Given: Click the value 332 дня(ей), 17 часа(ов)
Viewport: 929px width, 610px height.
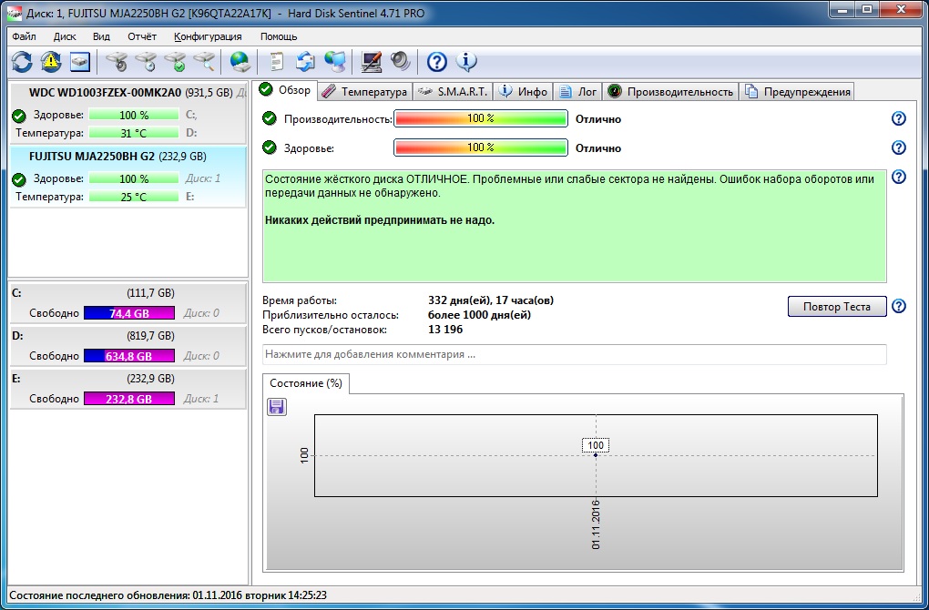Looking at the screenshot, I should click(491, 300).
